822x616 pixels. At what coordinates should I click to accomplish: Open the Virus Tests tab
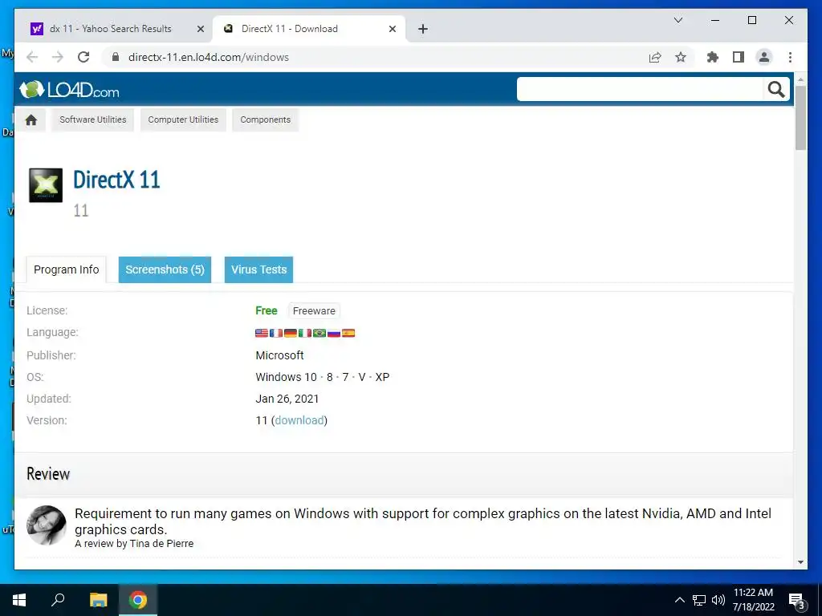point(258,269)
